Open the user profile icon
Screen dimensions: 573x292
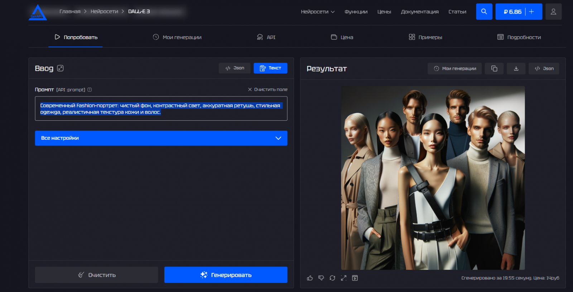(x=553, y=11)
